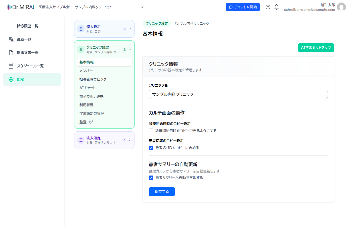The width and height of the screenshot is (352, 226).
Task: Click the 医療法人サンプル会 organization name
Action: point(54,7)
